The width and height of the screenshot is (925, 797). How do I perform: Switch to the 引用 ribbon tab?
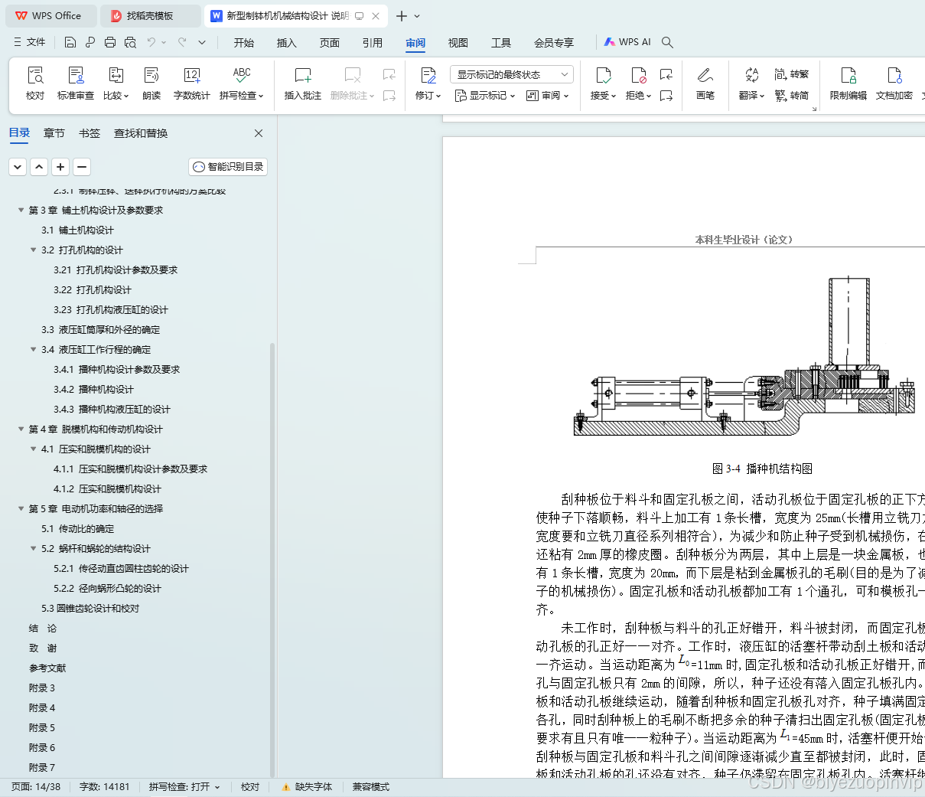pos(373,43)
